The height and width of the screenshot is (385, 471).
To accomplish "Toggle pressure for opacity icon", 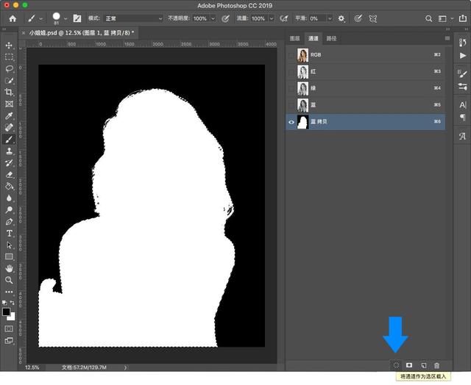I will coord(225,18).
